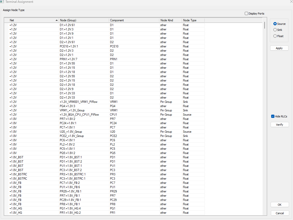Cancel the terminal assignment dialog
This screenshot has height=220, width=293.
pyautogui.click(x=279, y=213)
